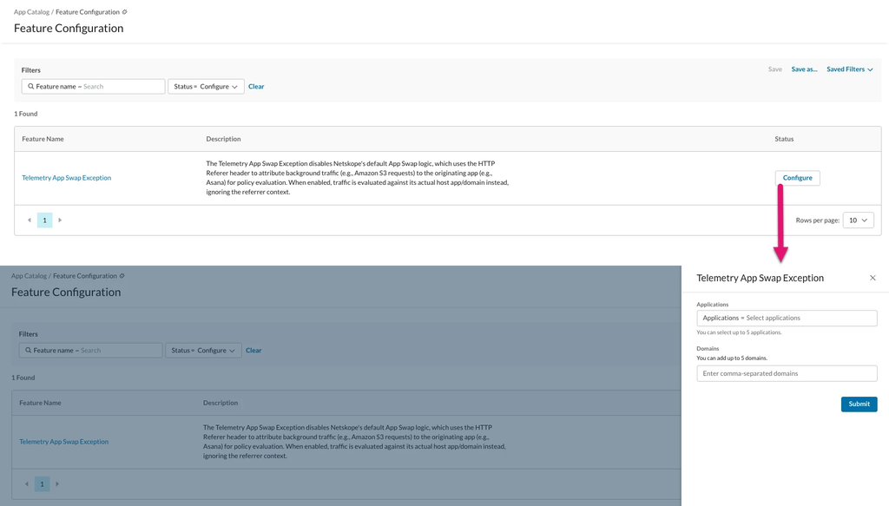Focus the Feature name search field

pyautogui.click(x=93, y=87)
